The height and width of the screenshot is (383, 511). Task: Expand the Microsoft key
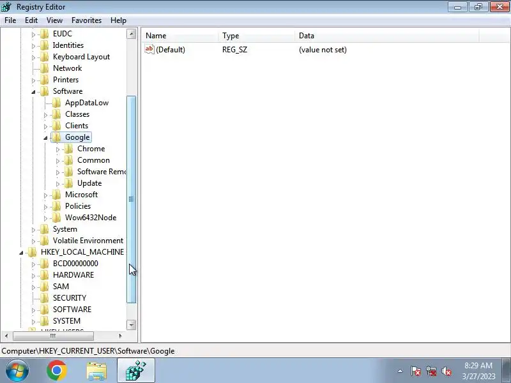coord(45,195)
